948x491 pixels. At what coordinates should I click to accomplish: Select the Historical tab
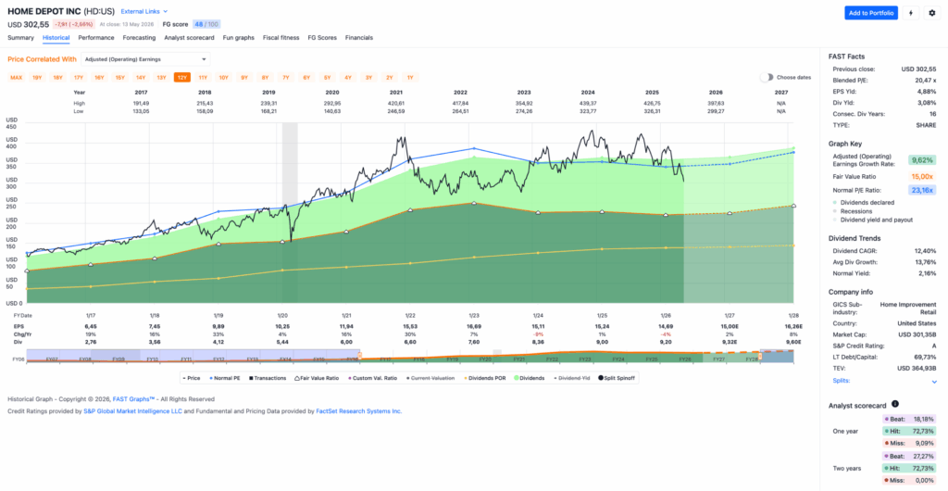click(x=56, y=37)
